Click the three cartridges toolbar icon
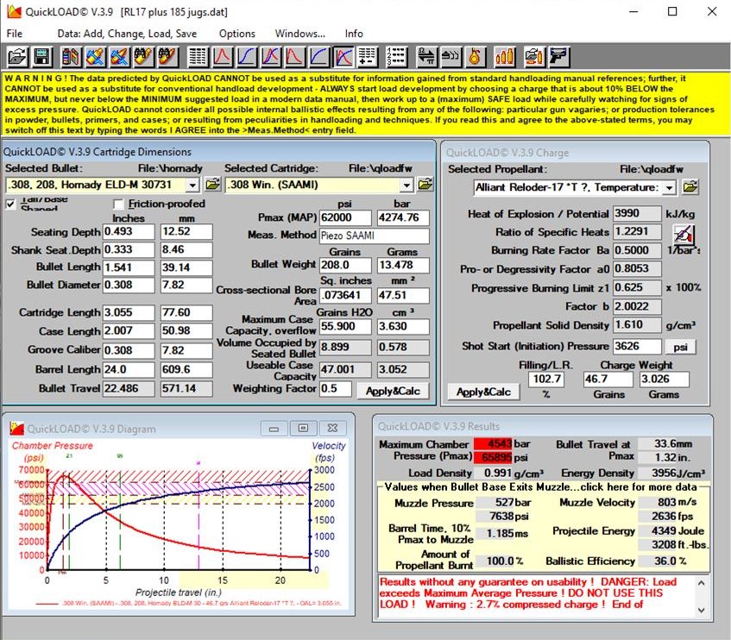 [505, 57]
